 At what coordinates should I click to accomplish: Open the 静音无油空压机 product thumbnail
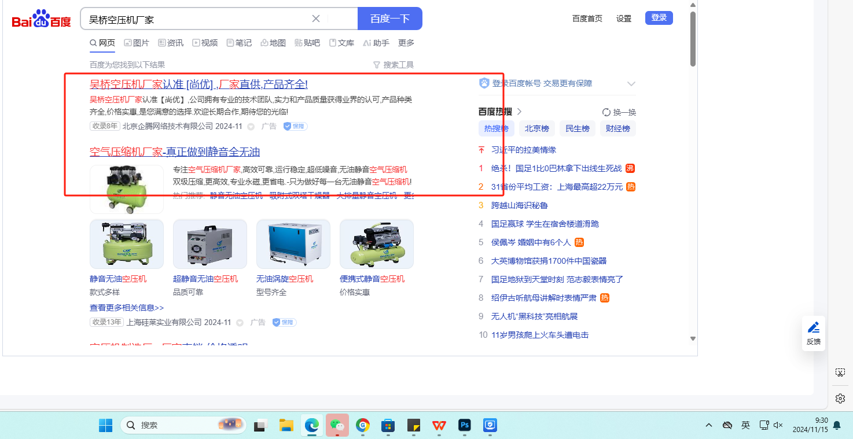(x=127, y=244)
